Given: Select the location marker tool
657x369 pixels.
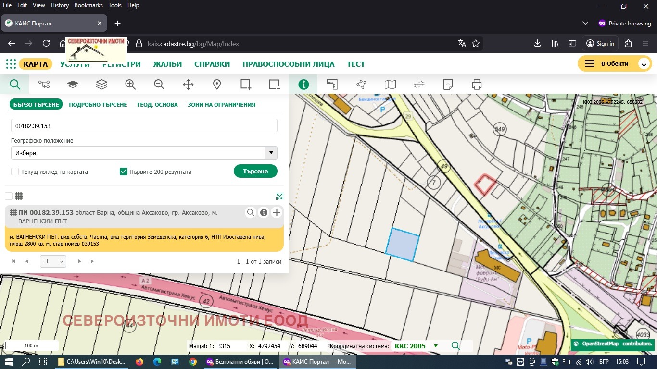Looking at the screenshot, I should coord(216,84).
